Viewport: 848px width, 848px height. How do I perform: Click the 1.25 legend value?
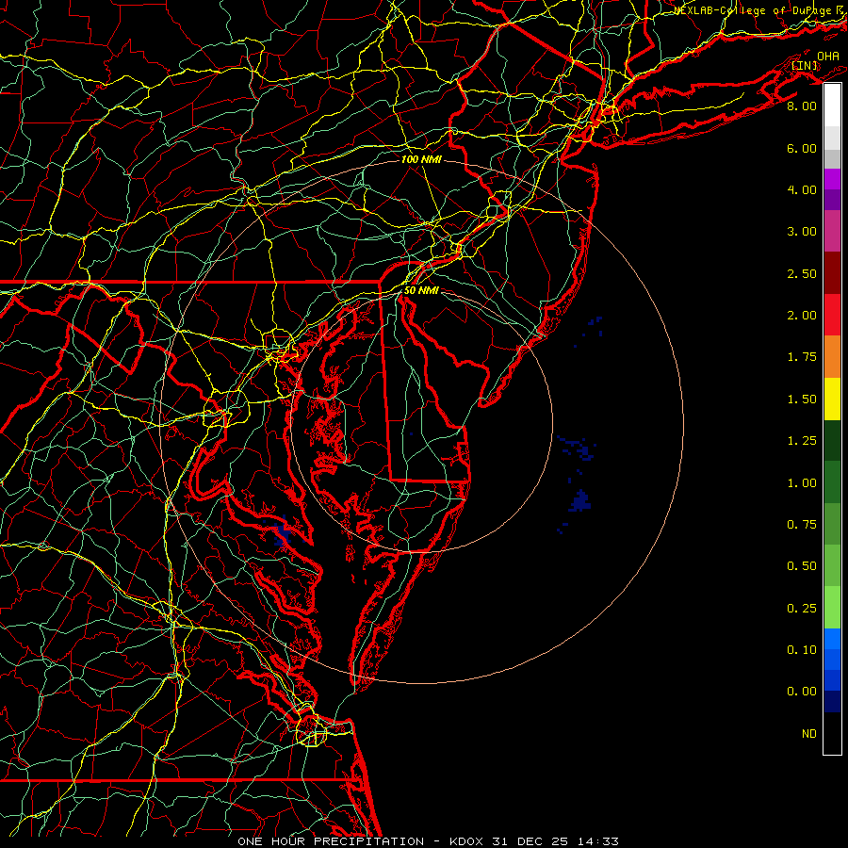click(x=802, y=441)
